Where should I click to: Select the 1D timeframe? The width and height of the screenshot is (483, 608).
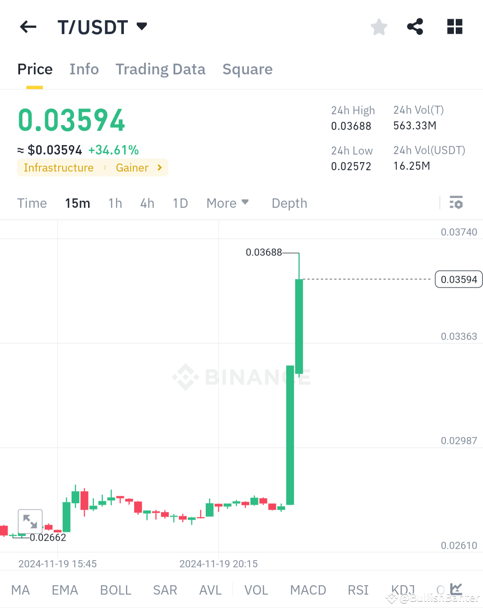point(180,203)
